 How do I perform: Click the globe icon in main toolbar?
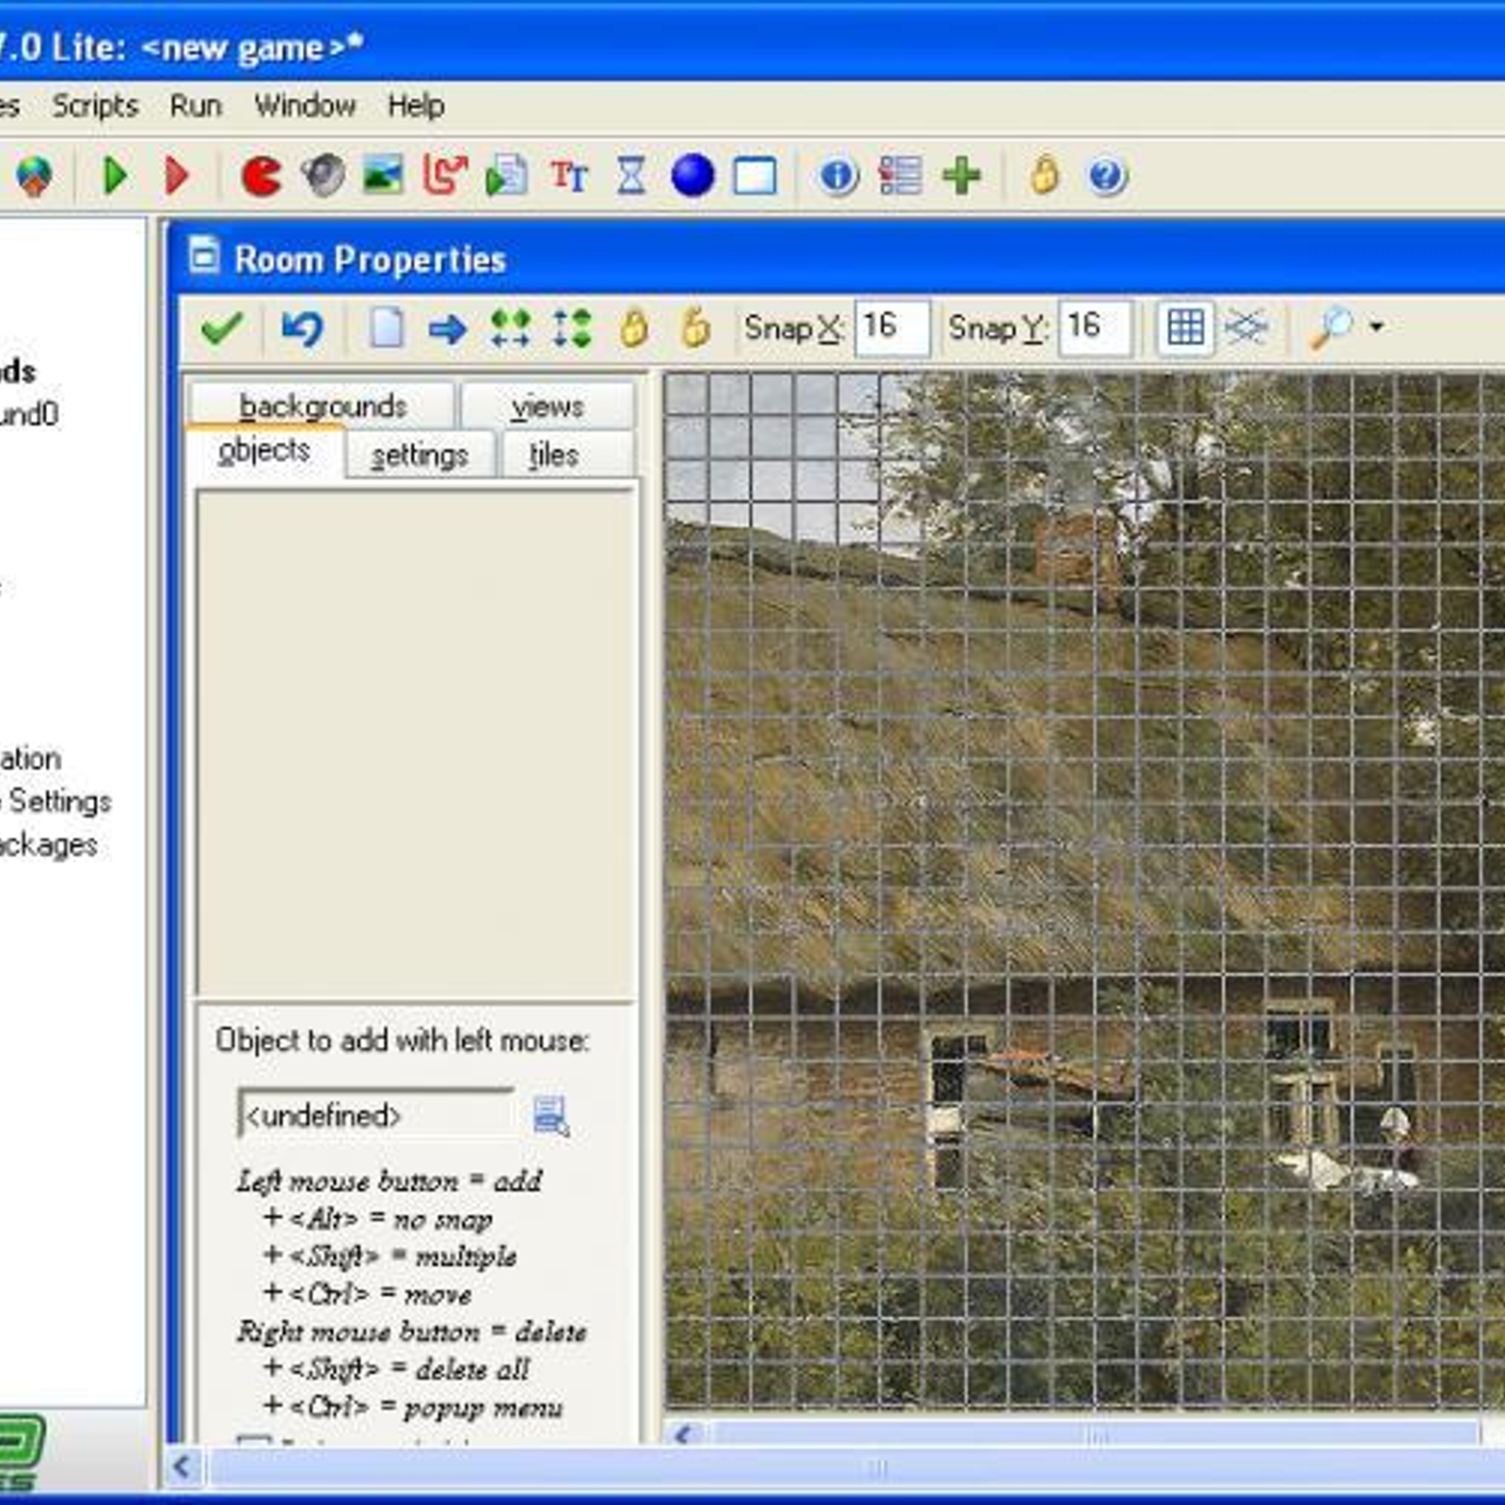tap(35, 176)
